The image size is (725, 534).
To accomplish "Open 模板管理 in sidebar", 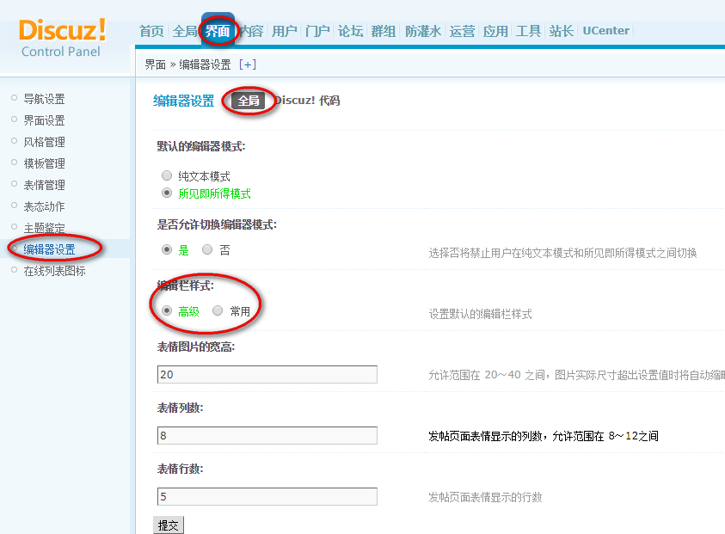I will (45, 163).
